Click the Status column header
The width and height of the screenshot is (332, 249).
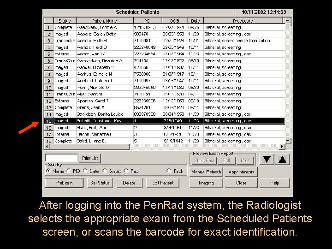pyautogui.click(x=65, y=21)
